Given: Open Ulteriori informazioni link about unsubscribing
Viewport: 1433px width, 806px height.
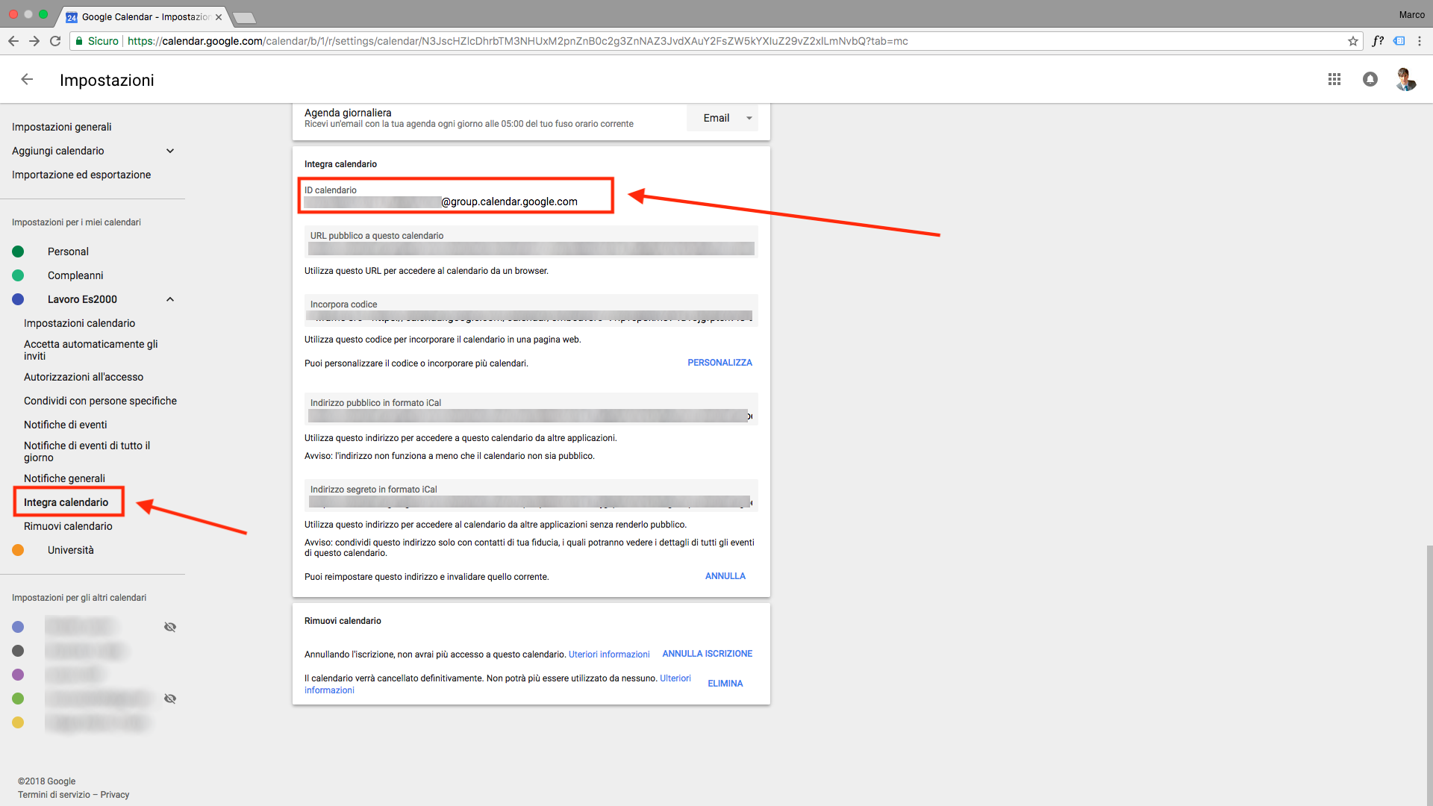Looking at the screenshot, I should 609,655.
